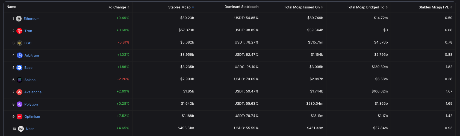Click the Solana chain logo icon
This screenshot has width=460, height=136.
pos(19,80)
